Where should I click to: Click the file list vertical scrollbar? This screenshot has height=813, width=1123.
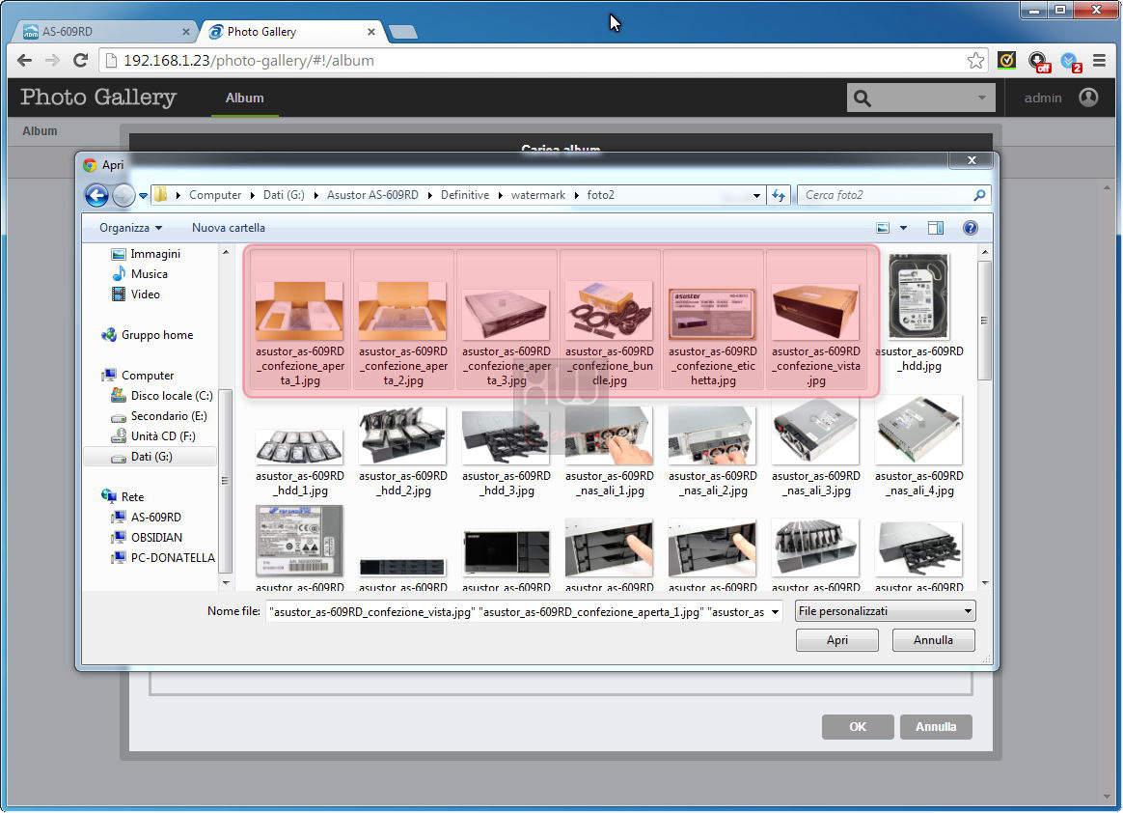coord(985,319)
